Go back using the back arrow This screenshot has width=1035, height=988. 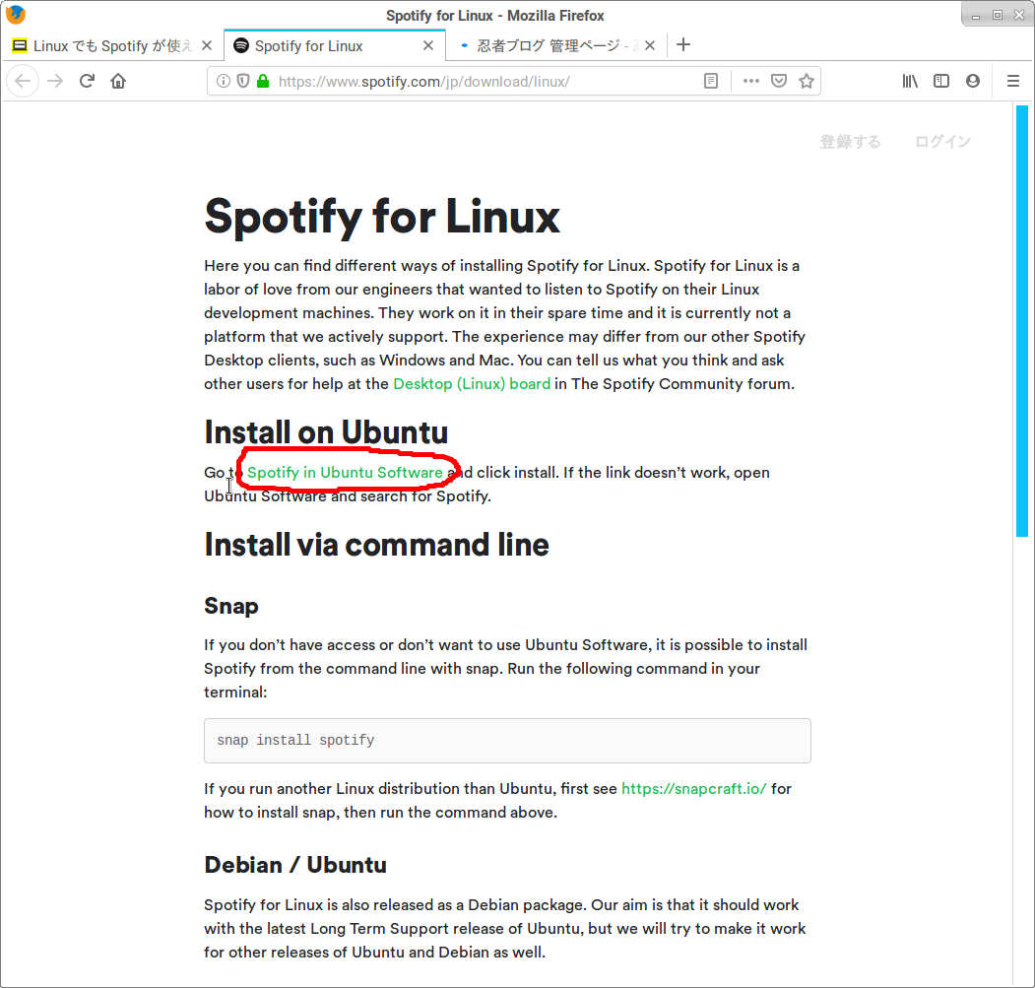23,81
